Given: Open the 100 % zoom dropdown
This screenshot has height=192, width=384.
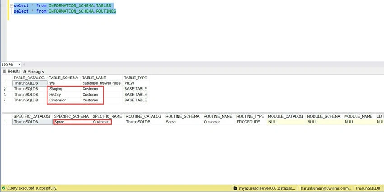Looking at the screenshot, I should point(19,64).
